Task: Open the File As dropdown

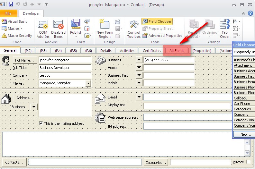Action: (88, 83)
